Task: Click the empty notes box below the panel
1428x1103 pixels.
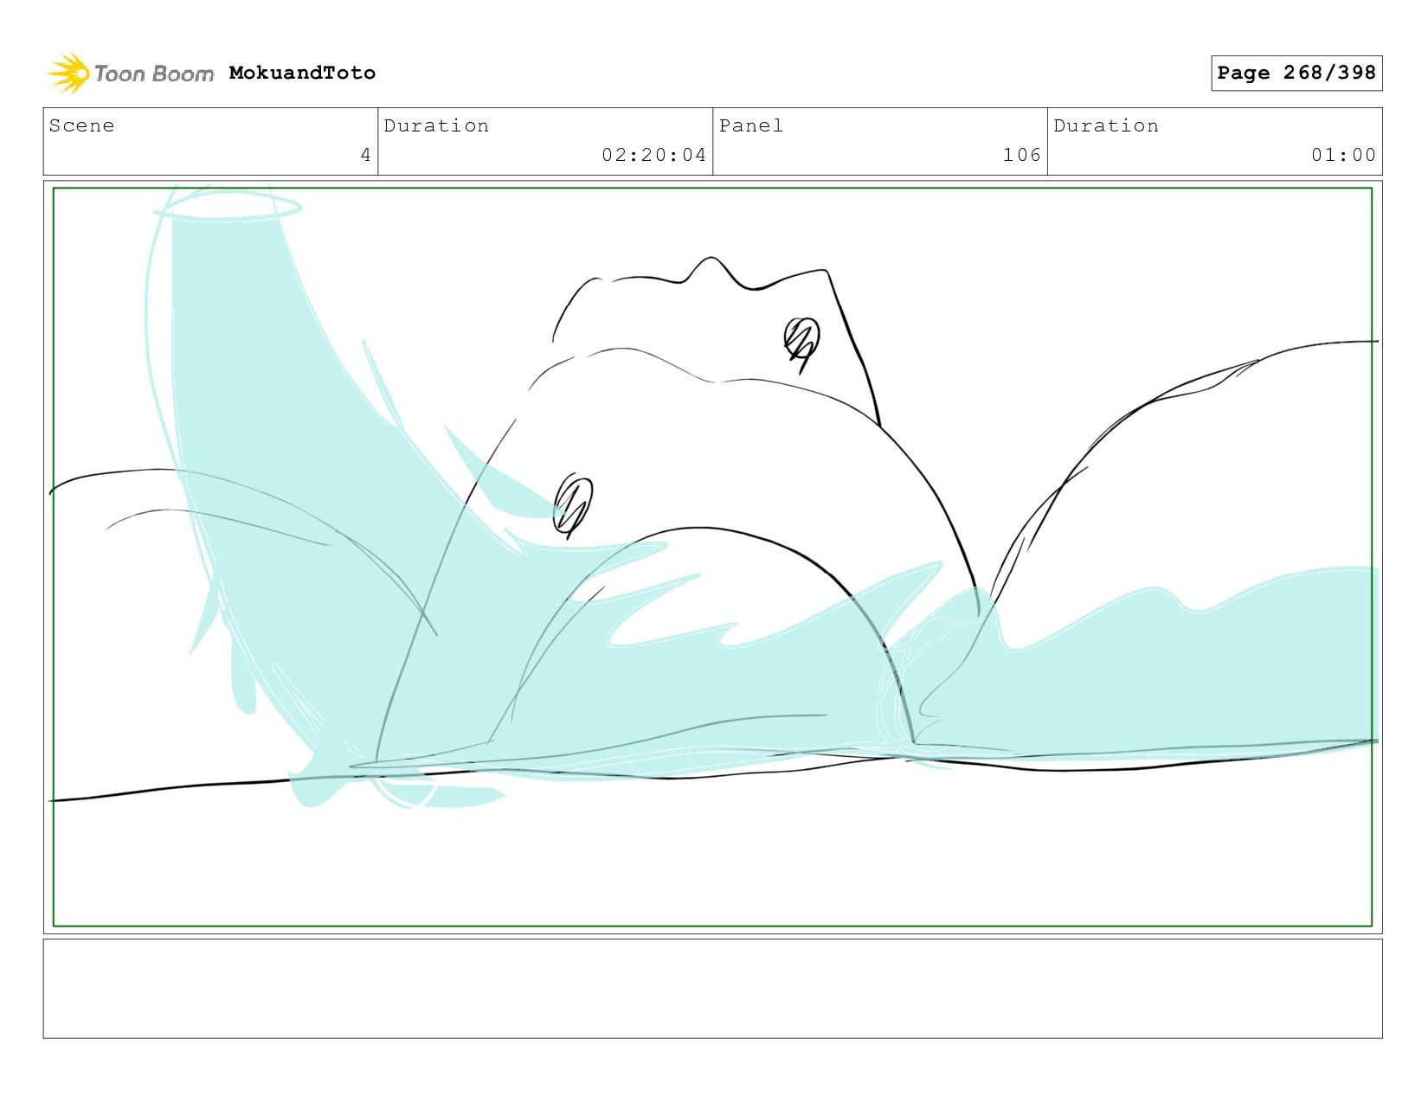Action: pos(712,989)
